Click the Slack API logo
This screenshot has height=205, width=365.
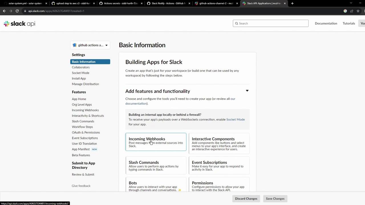(x=19, y=24)
